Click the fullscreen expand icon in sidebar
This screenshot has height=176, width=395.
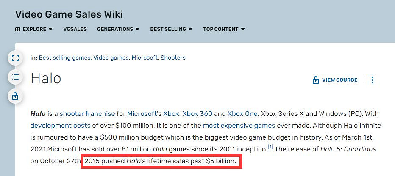[15, 58]
